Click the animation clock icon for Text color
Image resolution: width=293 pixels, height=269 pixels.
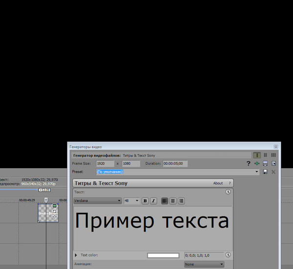tap(228, 255)
